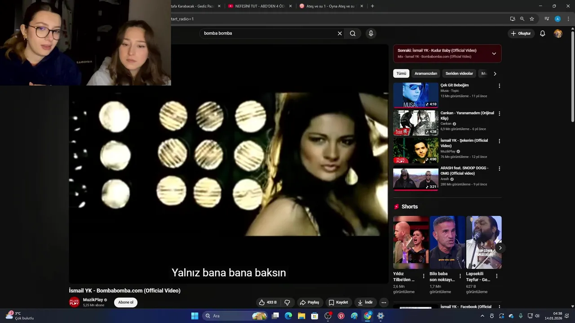
Task: Subscribe with the Abone ol button
Action: click(126, 302)
